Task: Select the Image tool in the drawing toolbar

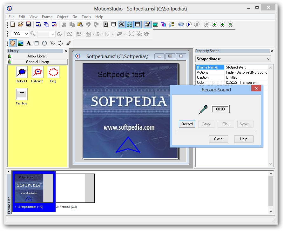Action: click(20, 43)
